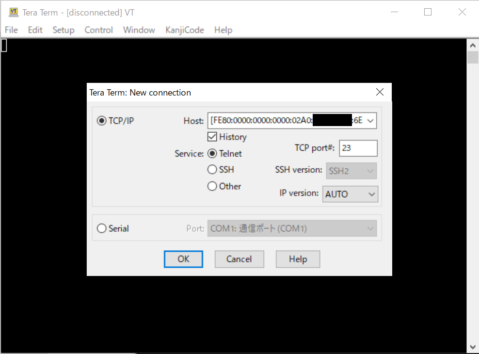Click the vertical scrollbar thumb

473,57
